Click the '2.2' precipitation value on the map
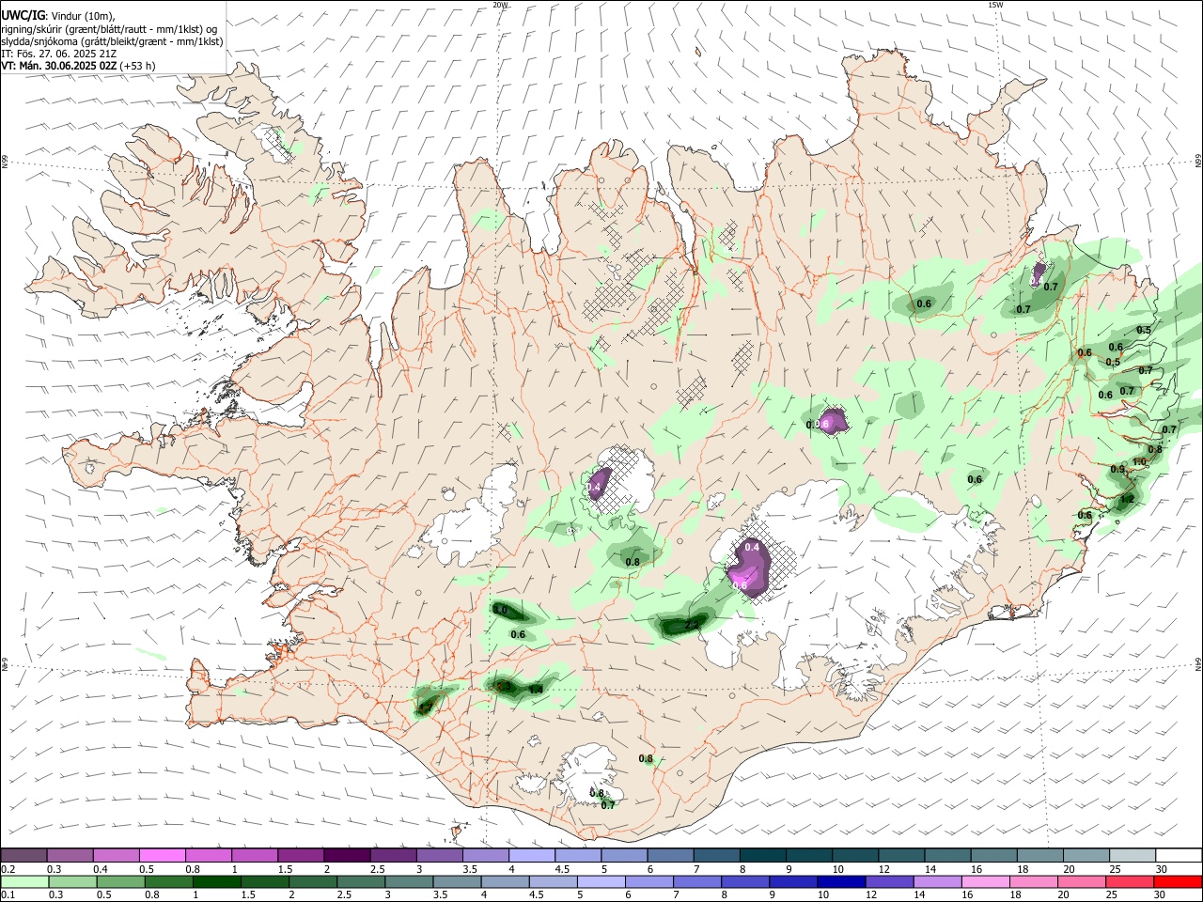Screen dimensions: 1203x902 [x=692, y=625]
